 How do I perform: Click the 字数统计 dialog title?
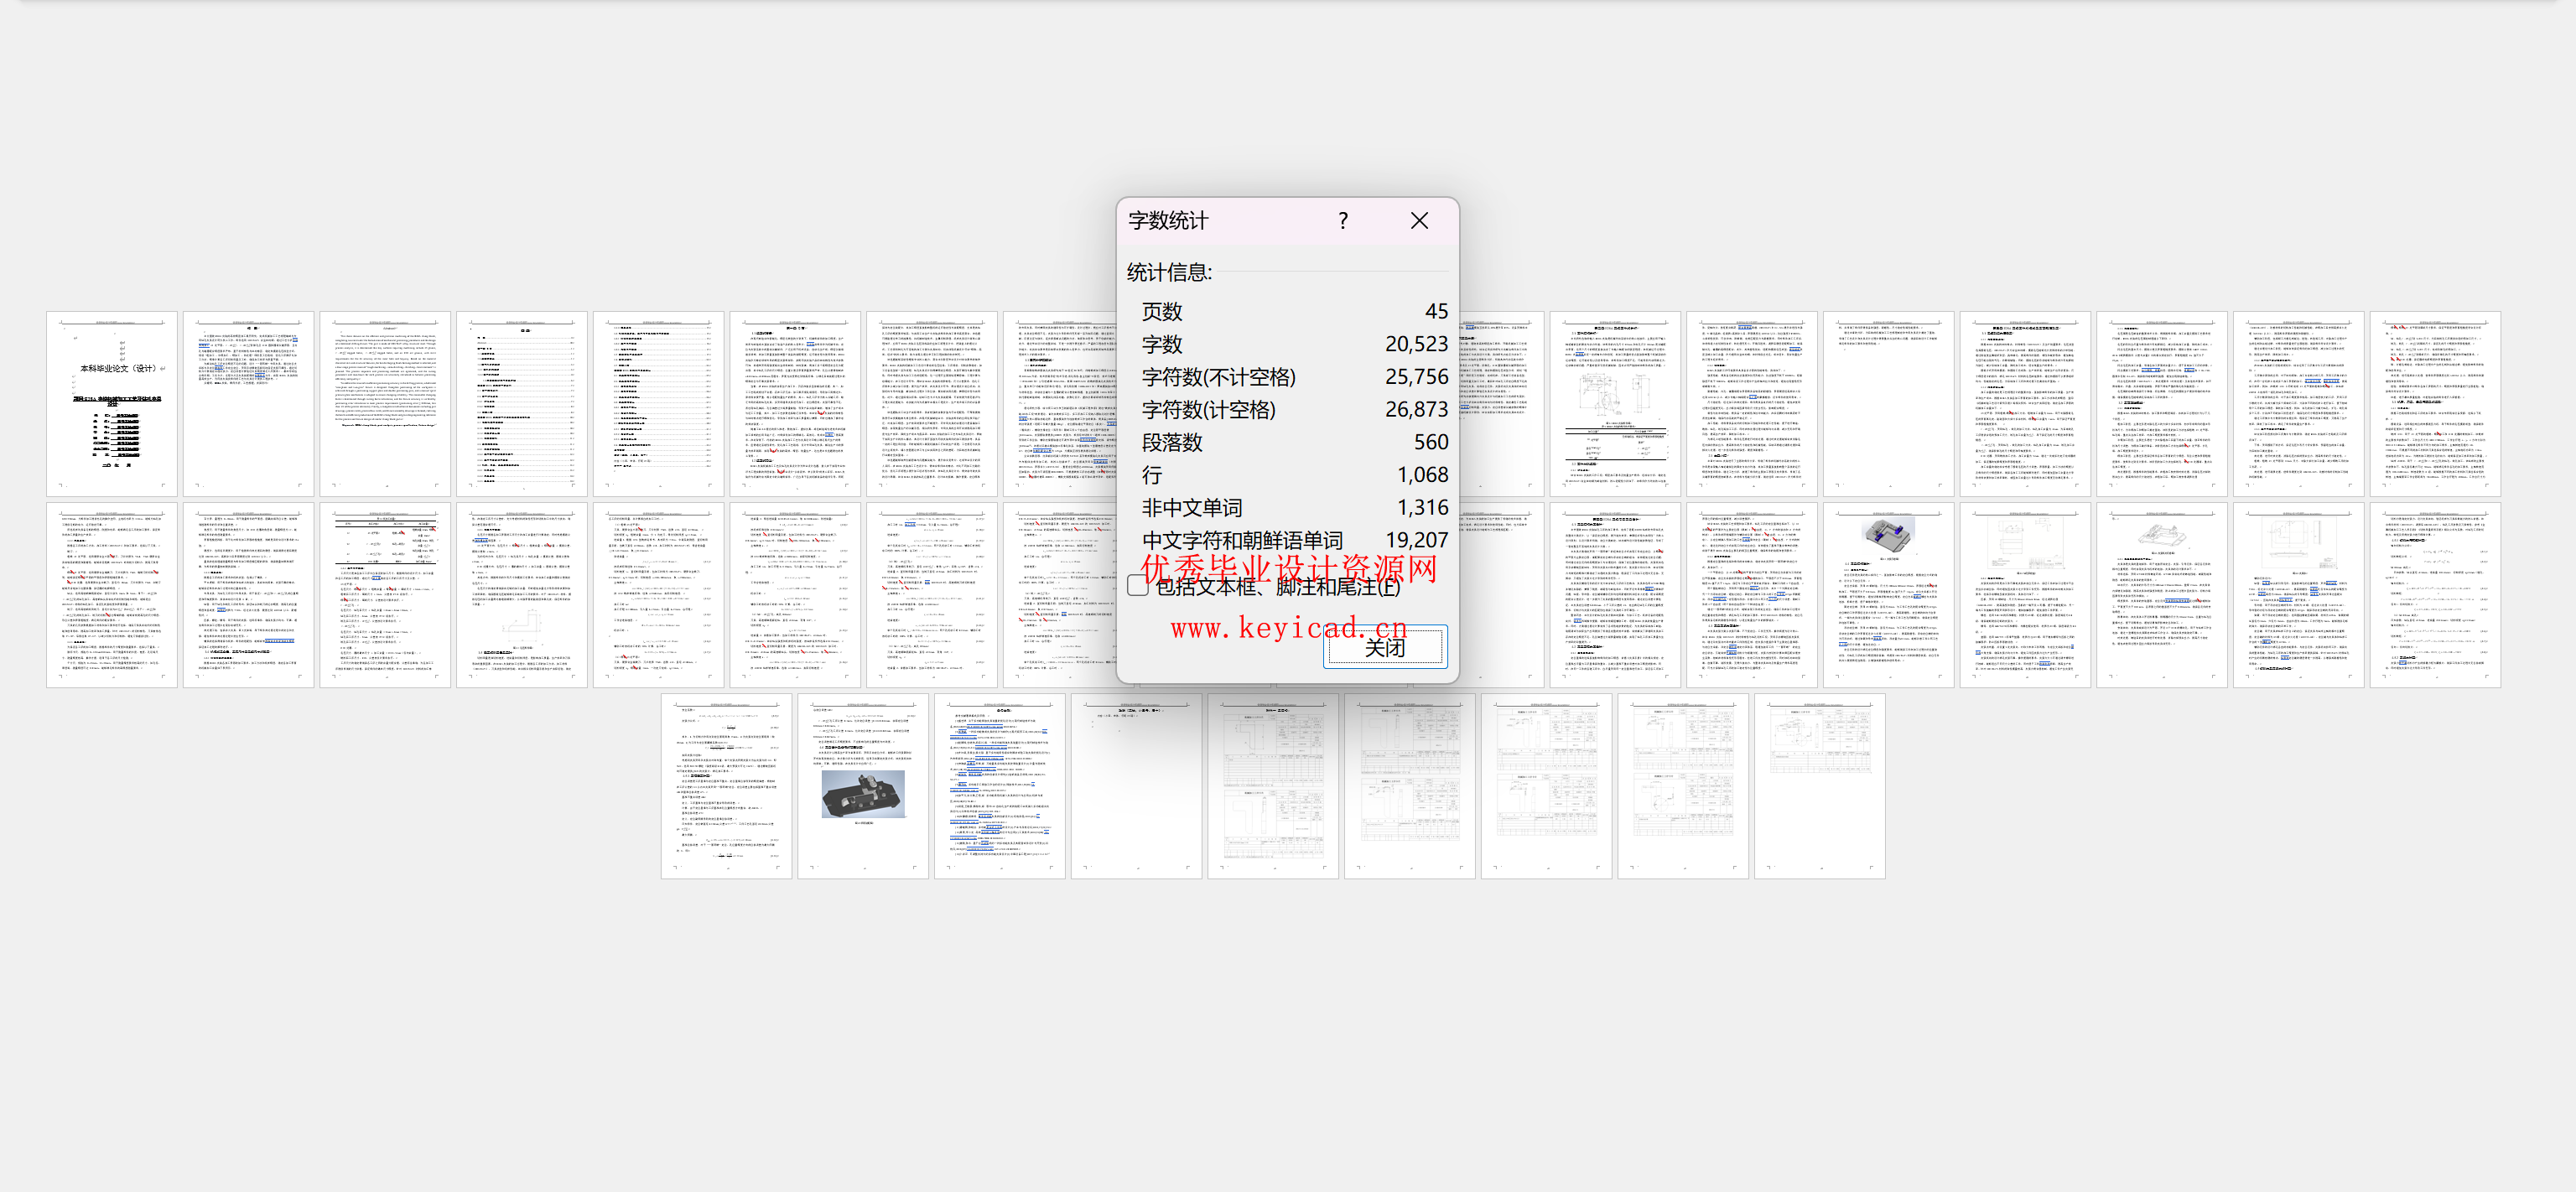pyautogui.click(x=1168, y=220)
